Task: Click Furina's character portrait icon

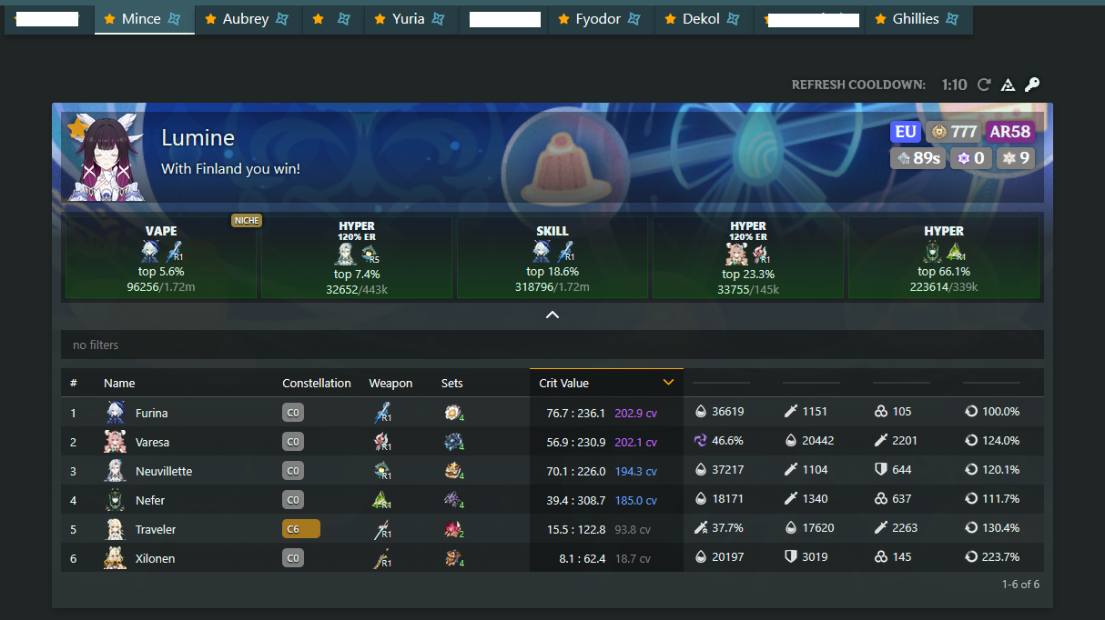Action: tap(115, 413)
